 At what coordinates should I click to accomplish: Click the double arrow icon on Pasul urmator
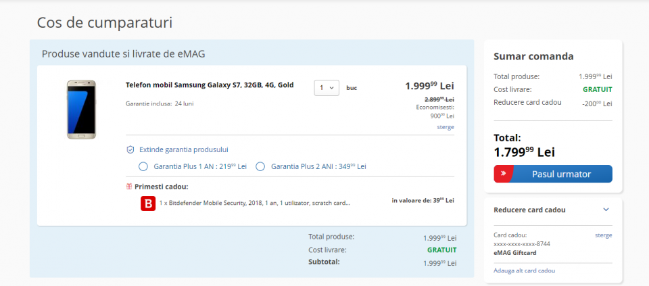tap(504, 174)
